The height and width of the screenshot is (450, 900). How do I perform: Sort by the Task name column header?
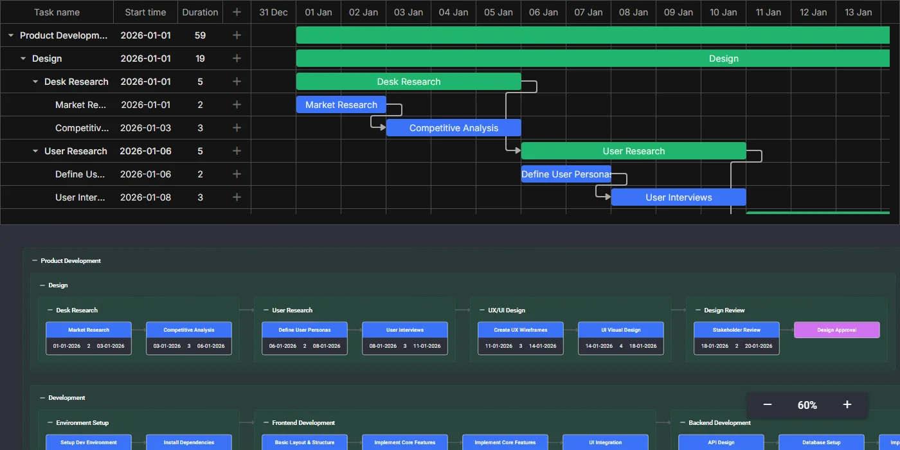click(x=57, y=12)
